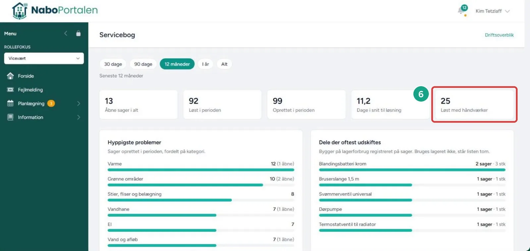Viewport: 530px width, 251px height.
Task: Click the Dørpumpe row label
Action: coord(330,209)
